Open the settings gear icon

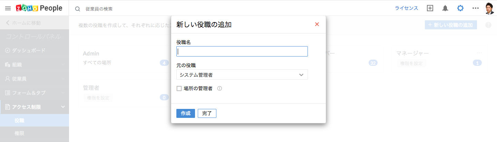click(460, 8)
